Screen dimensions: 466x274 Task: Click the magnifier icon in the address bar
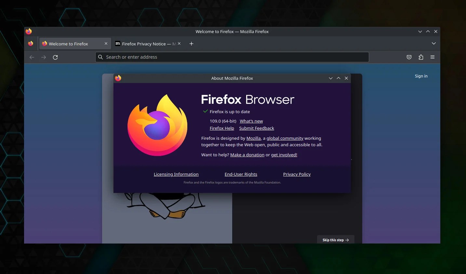(100, 57)
